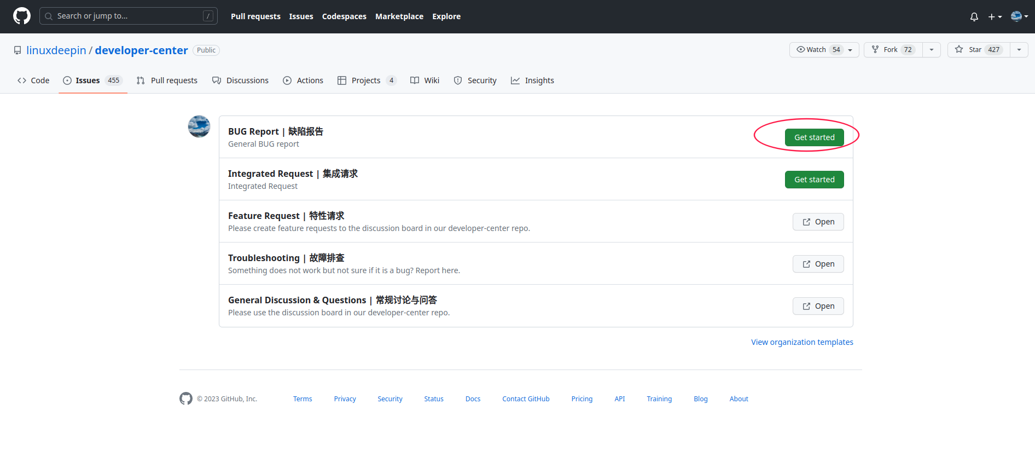Open the About footer link

click(x=739, y=399)
